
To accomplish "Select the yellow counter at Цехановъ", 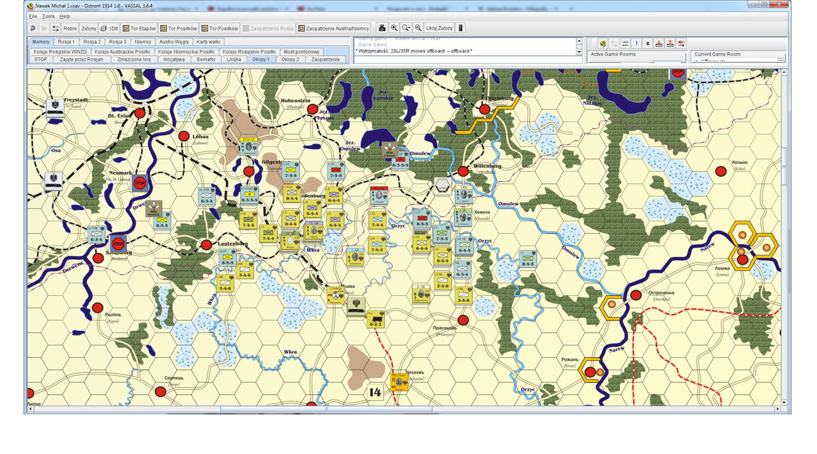I will (x=399, y=381).
